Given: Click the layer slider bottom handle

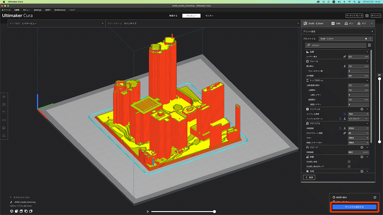Looking at the screenshot, I should [x=379, y=142].
